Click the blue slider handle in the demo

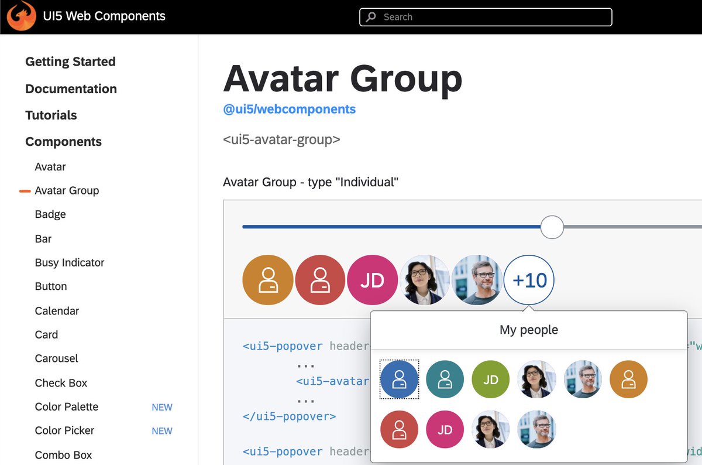pyautogui.click(x=552, y=227)
